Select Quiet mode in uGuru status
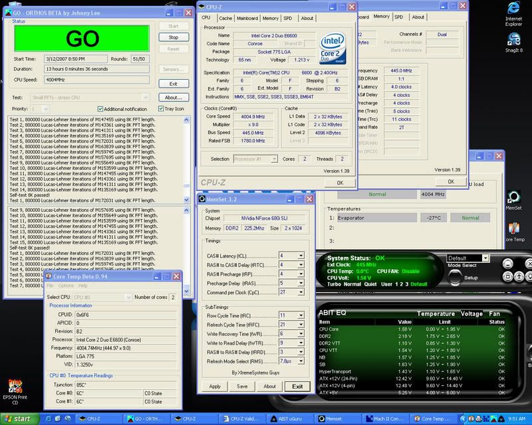The width and height of the screenshot is (532, 425). (x=370, y=284)
